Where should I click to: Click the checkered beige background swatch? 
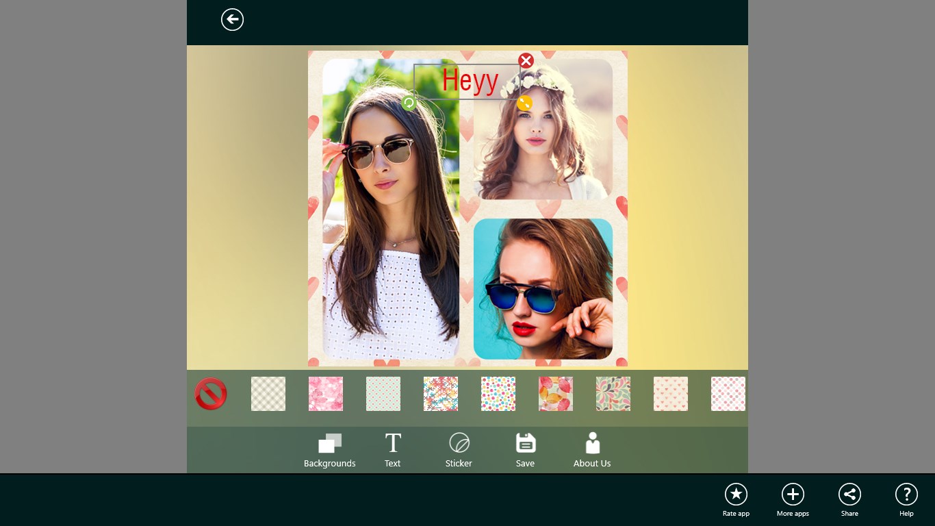(x=268, y=394)
